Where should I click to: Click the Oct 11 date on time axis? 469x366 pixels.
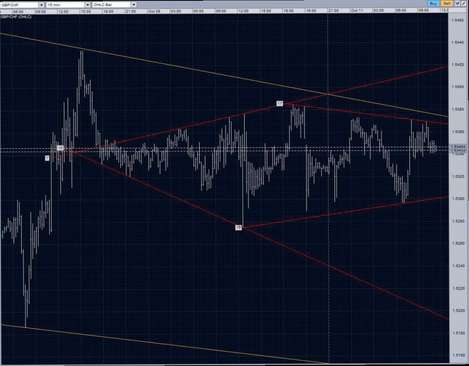point(357,11)
